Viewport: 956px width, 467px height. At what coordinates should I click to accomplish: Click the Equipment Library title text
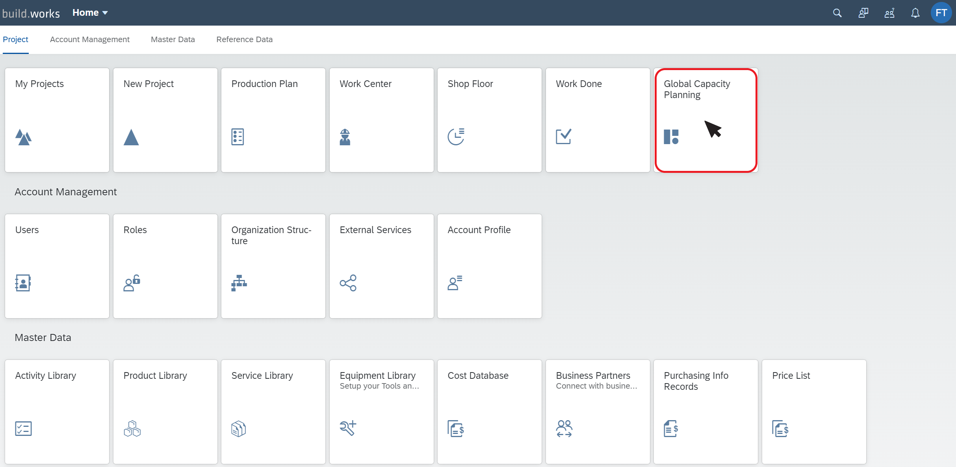pyautogui.click(x=377, y=376)
